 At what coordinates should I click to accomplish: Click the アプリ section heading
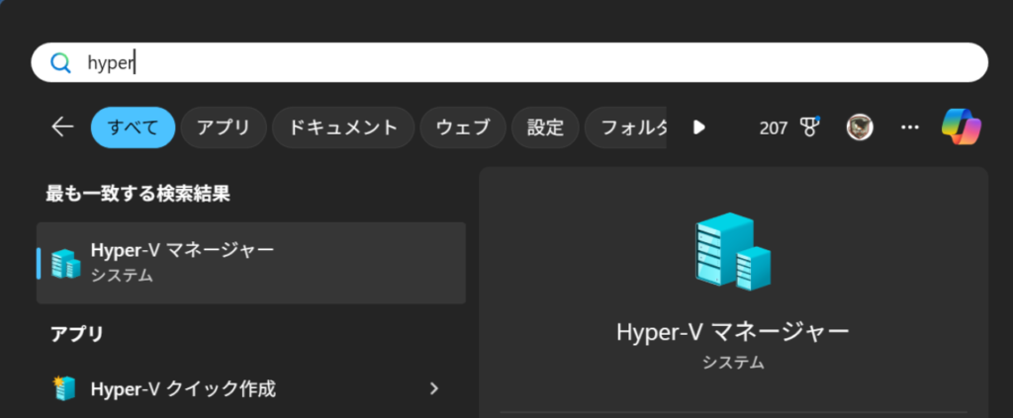point(77,333)
